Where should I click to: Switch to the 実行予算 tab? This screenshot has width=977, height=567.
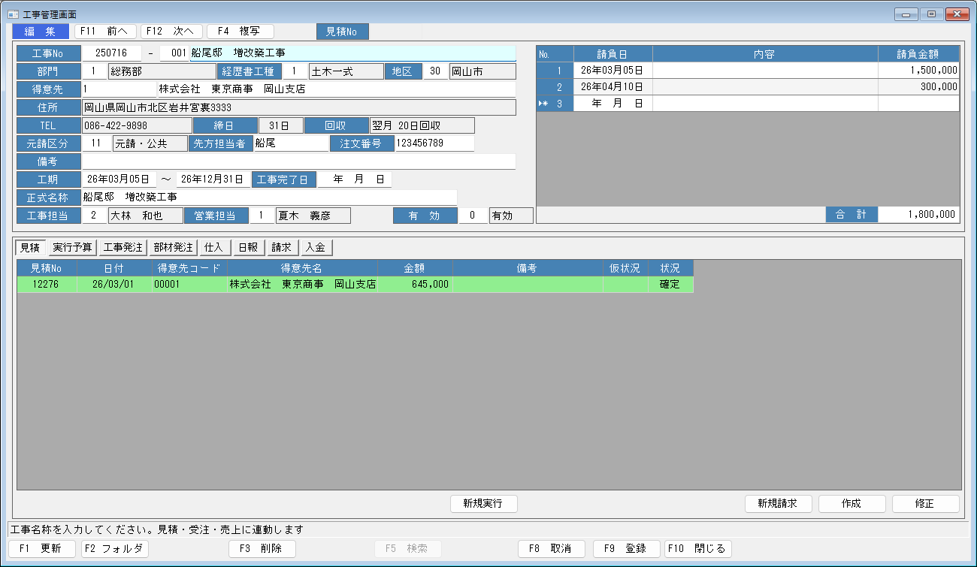pyautogui.click(x=73, y=247)
